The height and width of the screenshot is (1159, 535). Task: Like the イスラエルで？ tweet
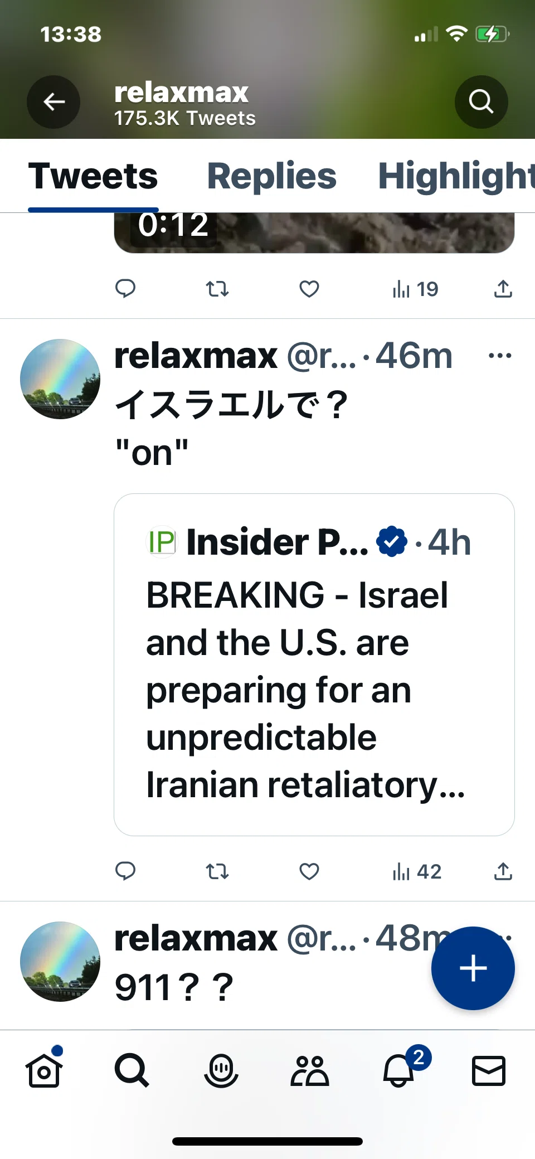[x=309, y=871]
